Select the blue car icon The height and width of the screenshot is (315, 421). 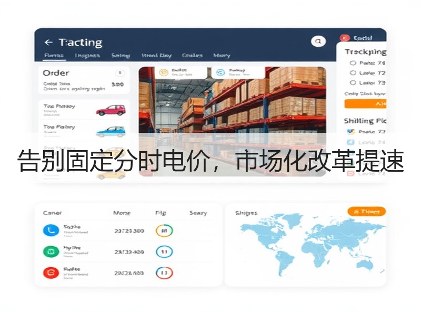coord(111,131)
